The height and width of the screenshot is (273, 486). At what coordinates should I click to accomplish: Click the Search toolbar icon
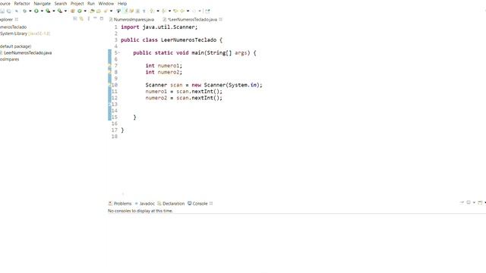coord(106,11)
